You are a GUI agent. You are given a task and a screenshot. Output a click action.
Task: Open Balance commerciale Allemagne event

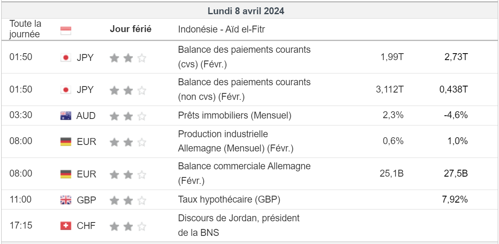click(244, 173)
